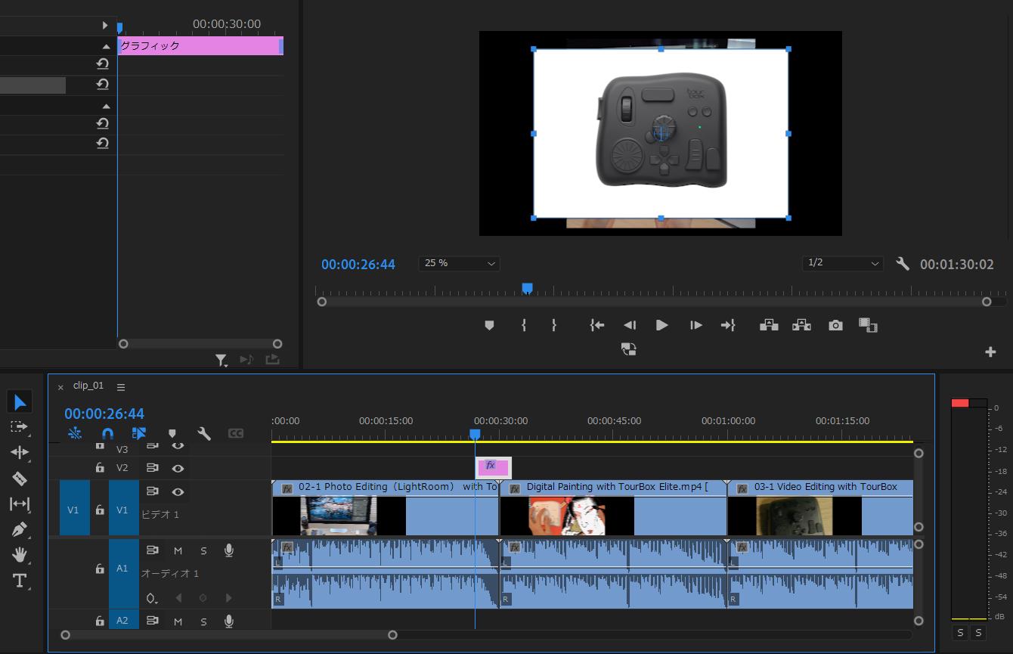The image size is (1013, 654).
Task: Hide the ビデオ 1 track with its eye toggle
Action: [x=177, y=491]
